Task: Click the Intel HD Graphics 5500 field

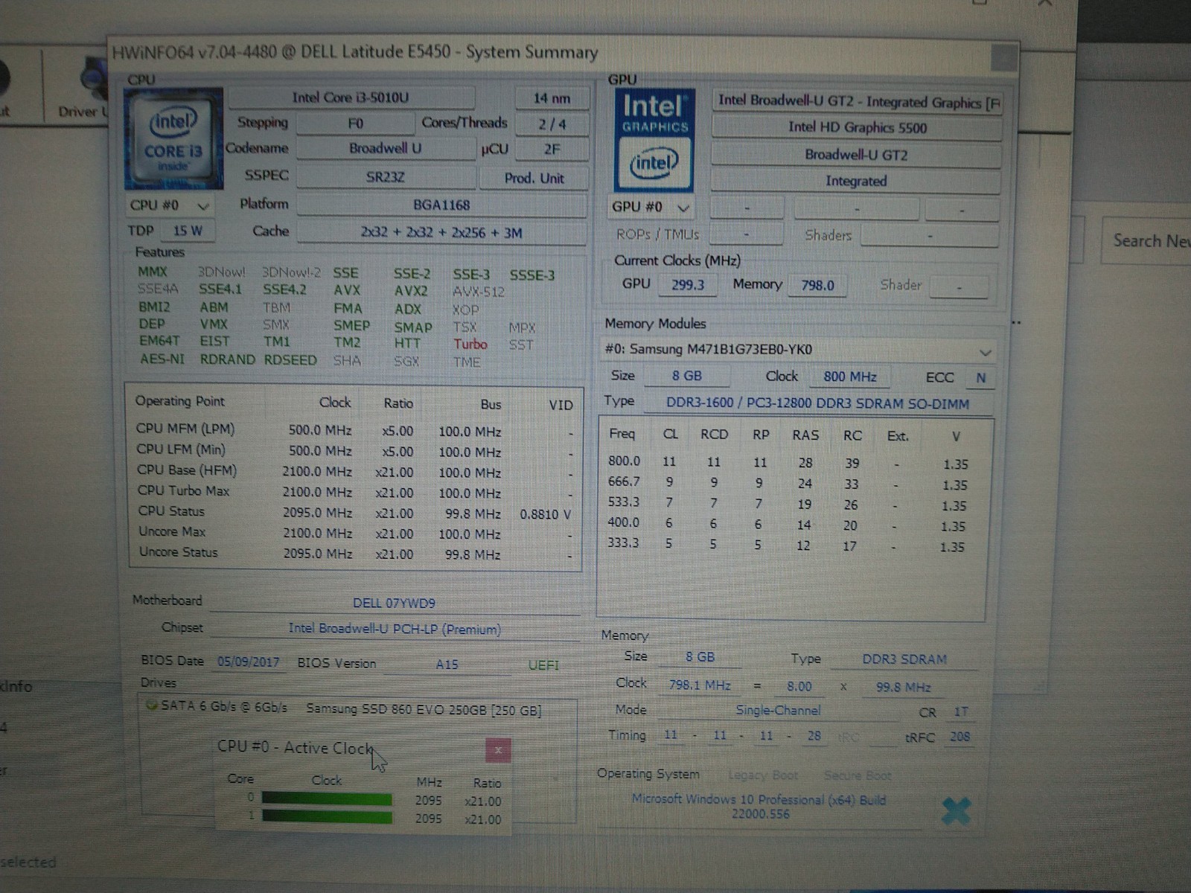Action: (857, 128)
